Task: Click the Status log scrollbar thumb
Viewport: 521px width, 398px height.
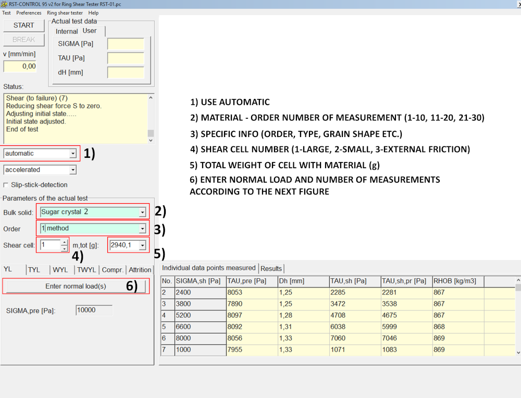Action: coord(151,133)
